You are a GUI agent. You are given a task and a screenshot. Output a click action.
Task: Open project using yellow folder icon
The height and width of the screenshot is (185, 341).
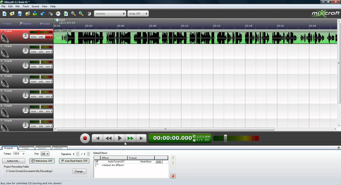[12, 14]
